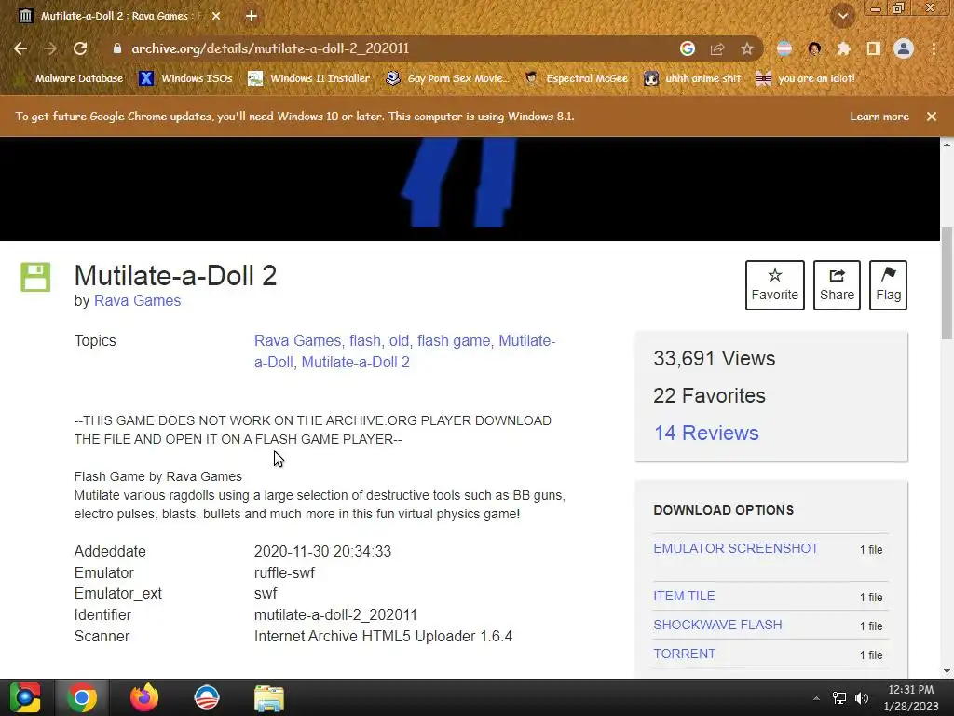Screen dimensions: 954x716
Task: Click the identifier value mutilate-a-doll-2_202011
Action: coord(335,615)
